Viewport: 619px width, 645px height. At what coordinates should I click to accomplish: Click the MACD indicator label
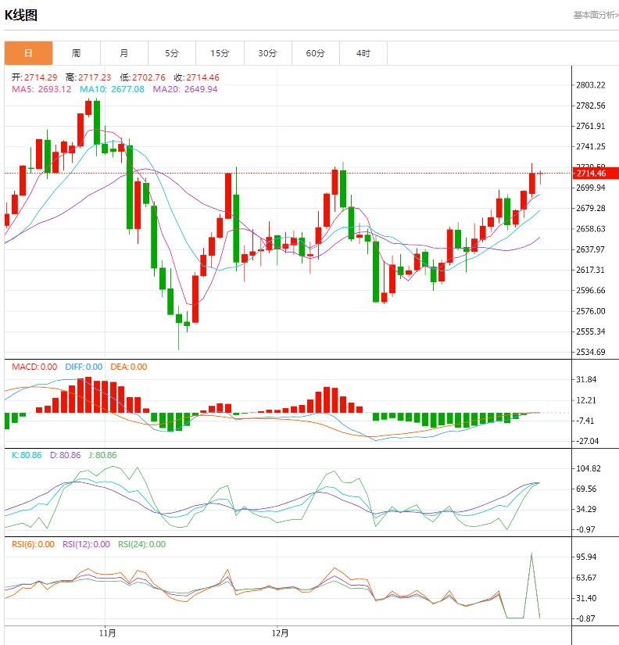(x=34, y=367)
